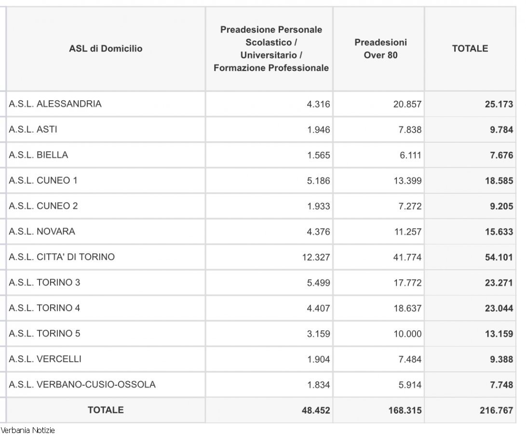Select the school staff pre-registration column header

coord(271,49)
